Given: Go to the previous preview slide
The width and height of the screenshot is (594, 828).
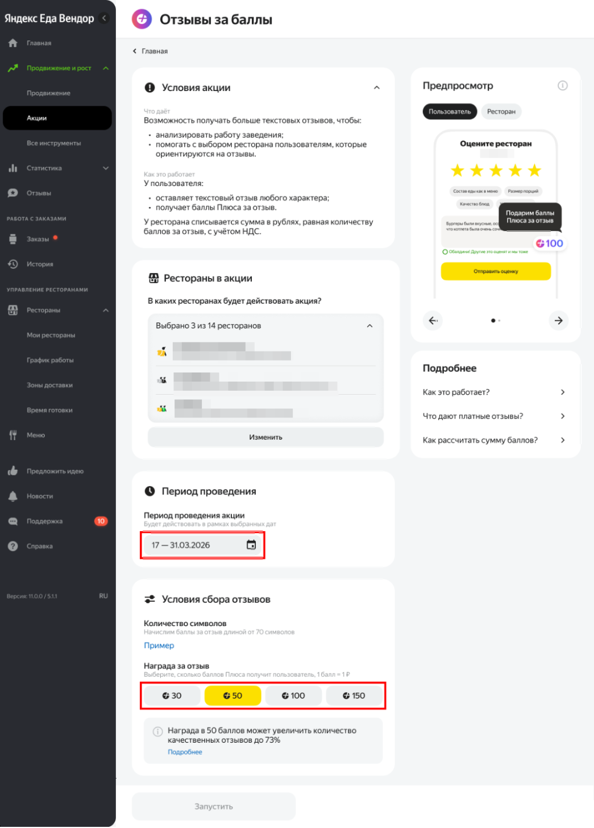Looking at the screenshot, I should (x=433, y=321).
